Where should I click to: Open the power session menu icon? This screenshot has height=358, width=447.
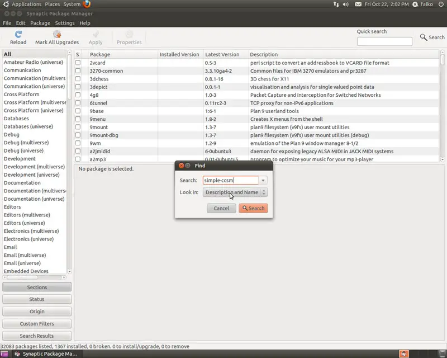tap(441, 4)
